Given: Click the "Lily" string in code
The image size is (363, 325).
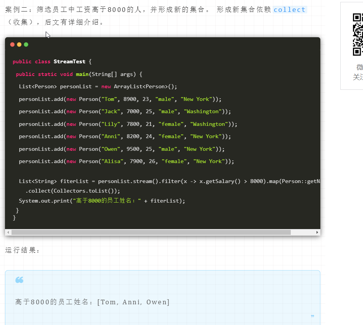Looking at the screenshot, I should 111,124.
